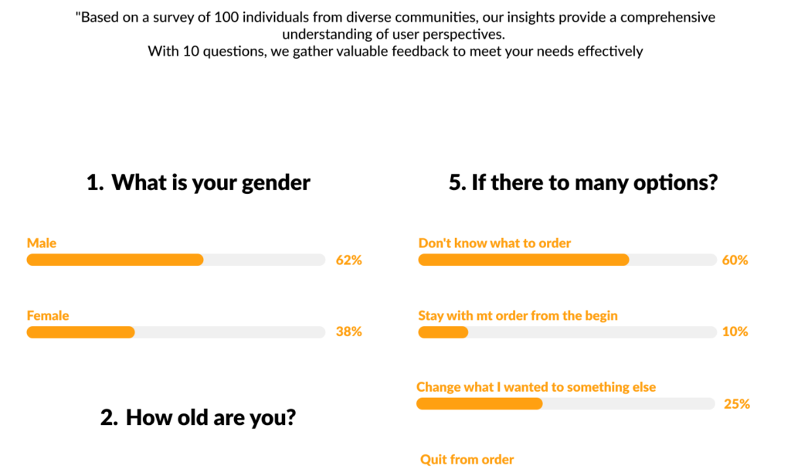Click the survey introduction paragraph
Screen dimensions: 791x469
click(395, 34)
